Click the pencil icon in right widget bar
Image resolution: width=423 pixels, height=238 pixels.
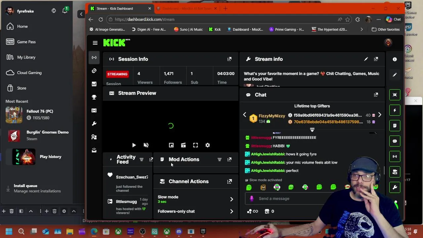(x=395, y=75)
